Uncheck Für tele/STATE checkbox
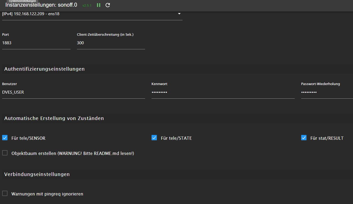The image size is (353, 204). pos(154,138)
